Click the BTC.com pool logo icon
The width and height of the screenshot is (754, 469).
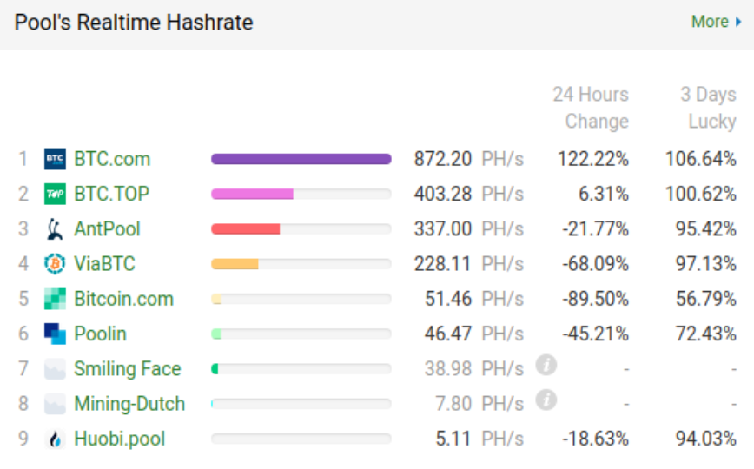(55, 159)
